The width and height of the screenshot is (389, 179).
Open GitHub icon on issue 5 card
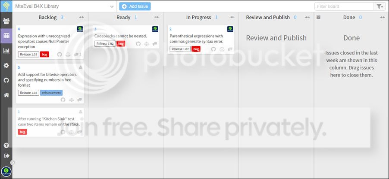tap(63, 100)
